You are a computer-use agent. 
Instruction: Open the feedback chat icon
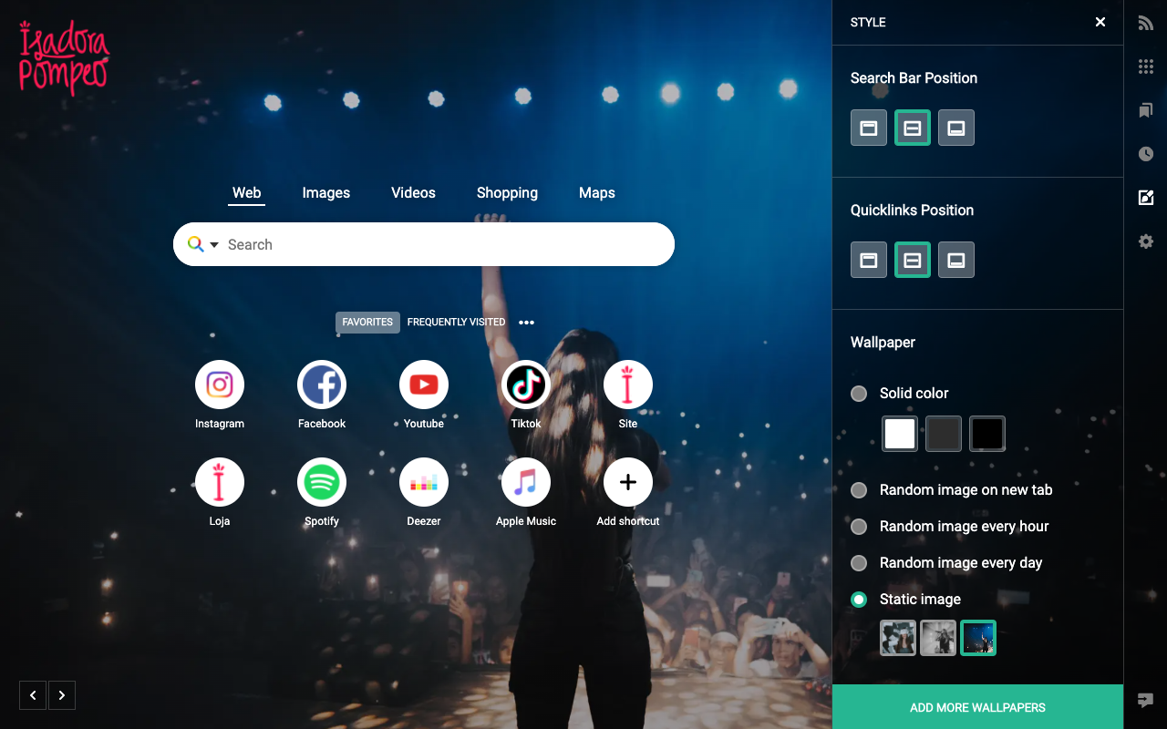coord(1146,700)
